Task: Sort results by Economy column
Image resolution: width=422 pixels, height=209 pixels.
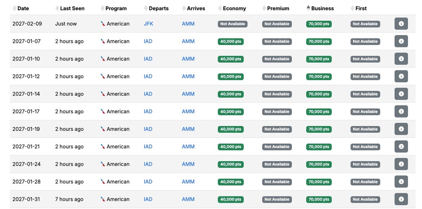Action: [x=234, y=8]
